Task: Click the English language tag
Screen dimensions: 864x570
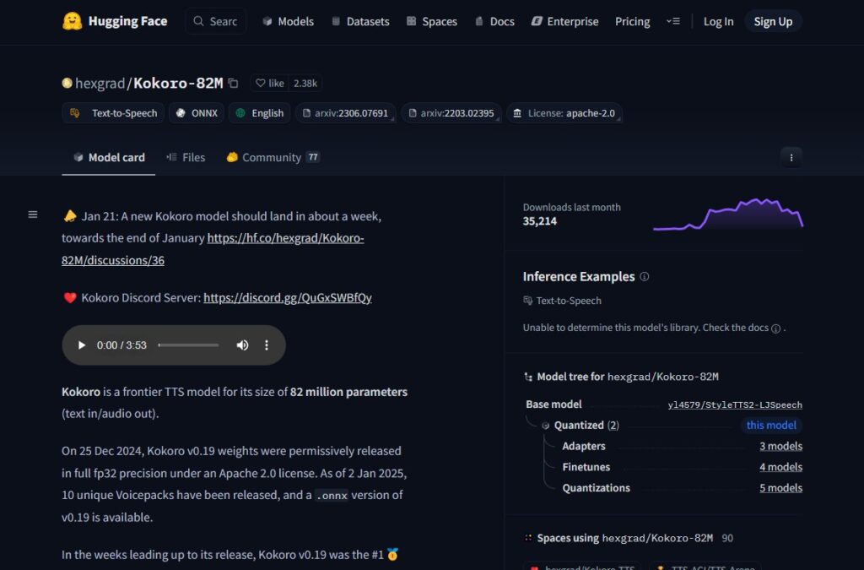Action: click(260, 113)
